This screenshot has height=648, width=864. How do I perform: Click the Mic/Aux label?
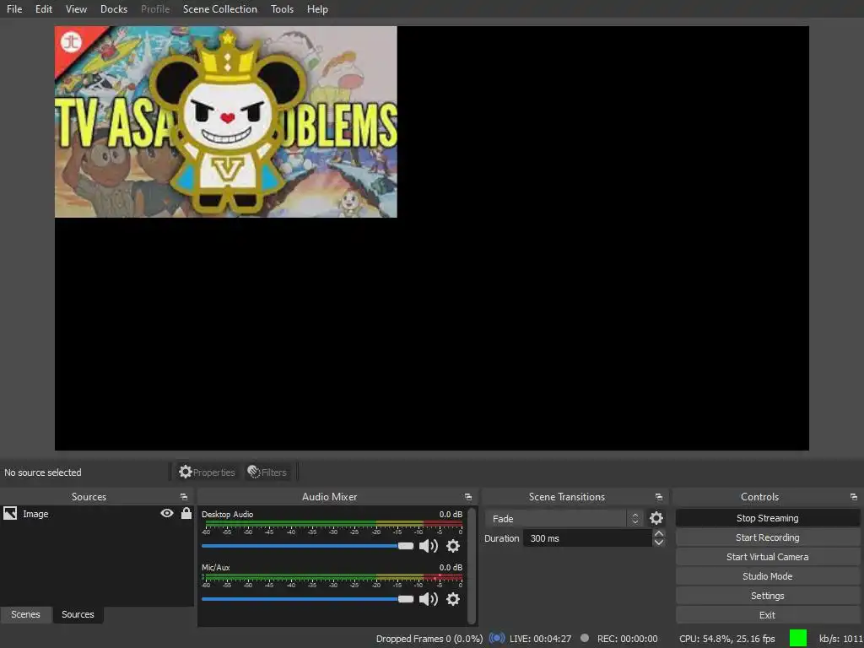pyautogui.click(x=215, y=567)
